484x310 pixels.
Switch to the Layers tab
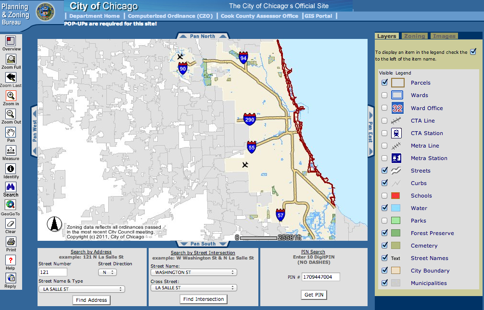pyautogui.click(x=386, y=36)
